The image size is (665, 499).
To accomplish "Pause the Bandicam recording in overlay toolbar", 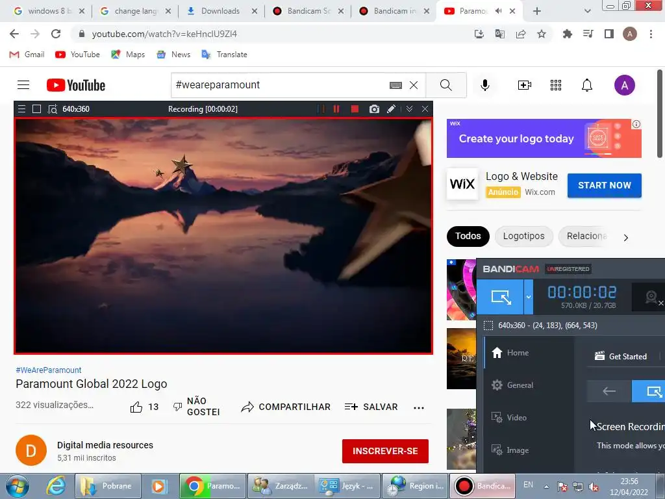I will [x=336, y=109].
